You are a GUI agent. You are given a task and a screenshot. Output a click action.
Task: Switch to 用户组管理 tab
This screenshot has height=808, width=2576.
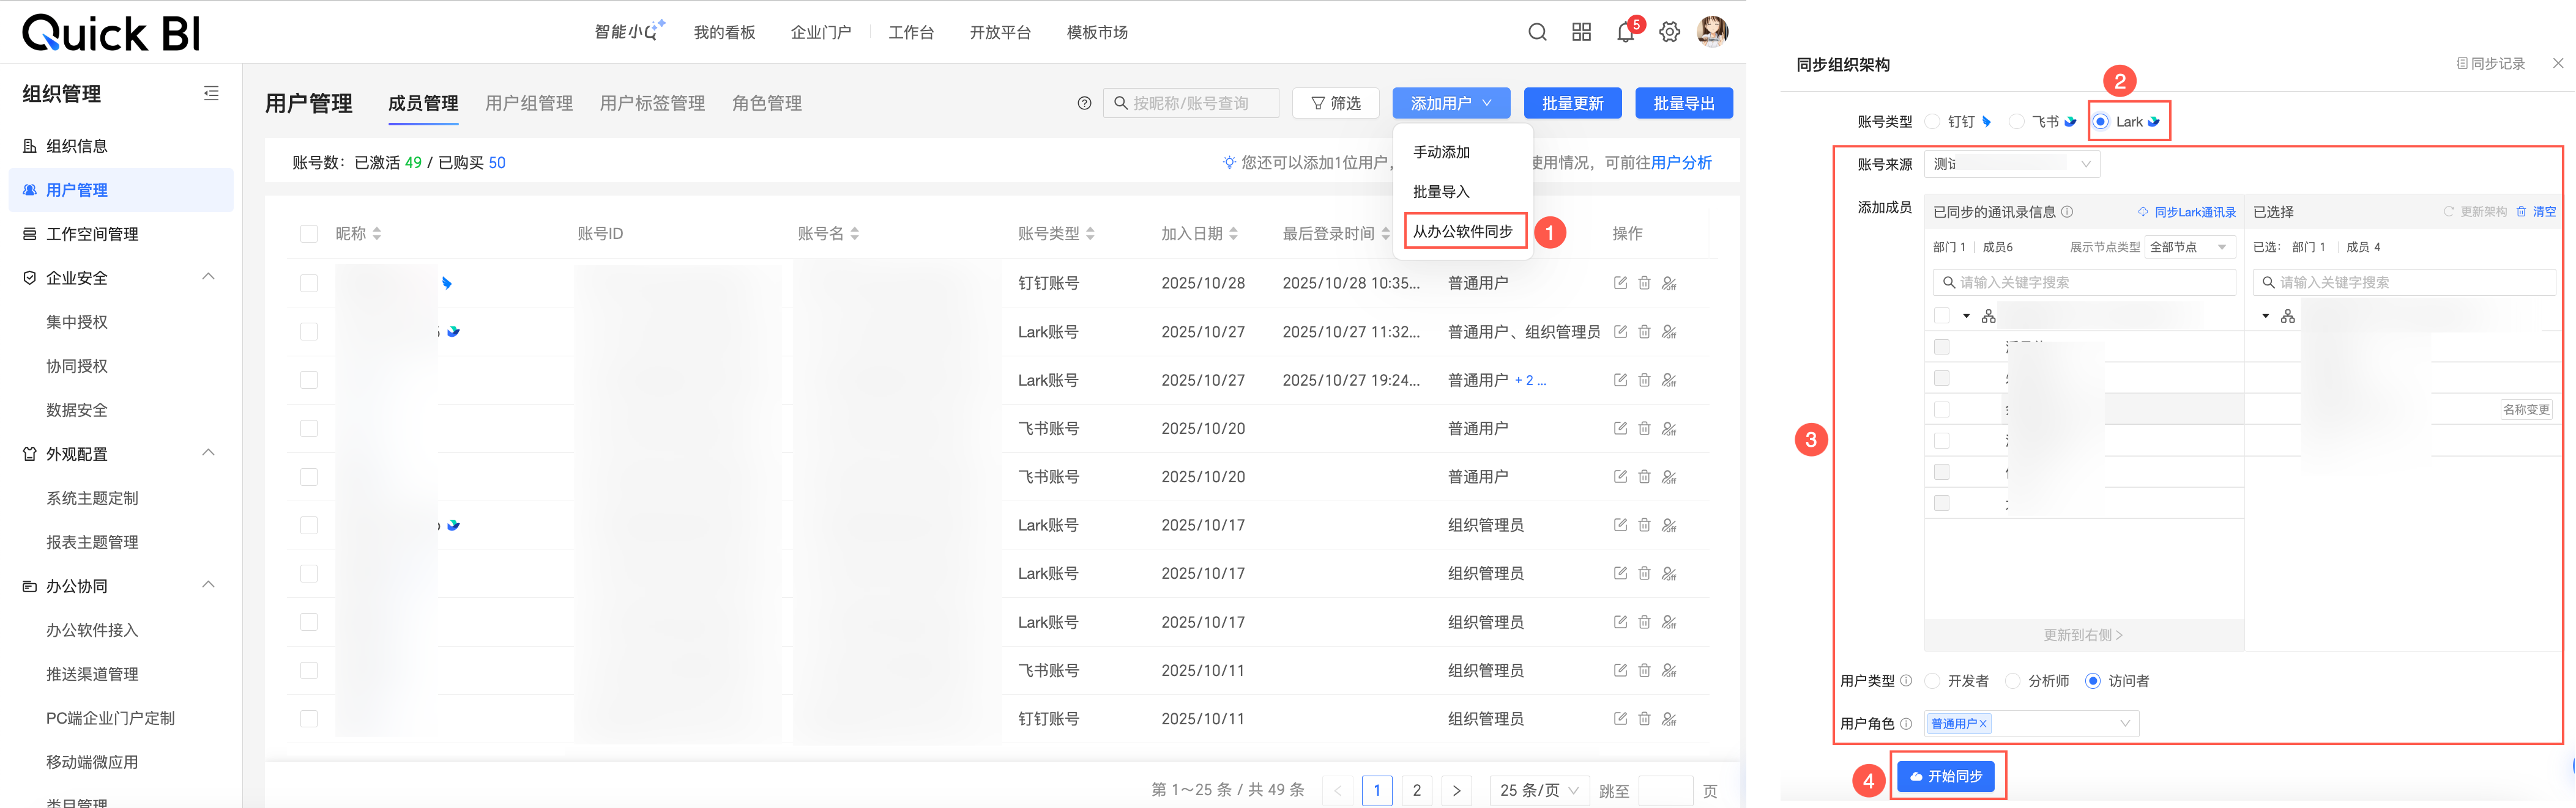pos(529,103)
